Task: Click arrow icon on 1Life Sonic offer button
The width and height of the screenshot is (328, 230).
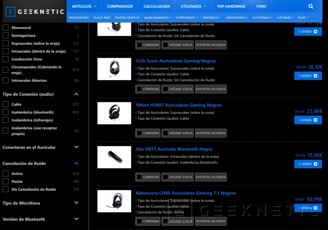Action: pos(315,76)
